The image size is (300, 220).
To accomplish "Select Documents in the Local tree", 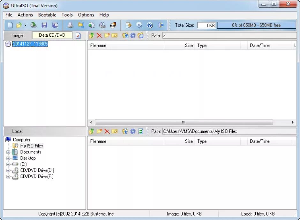I will pos(31,152).
